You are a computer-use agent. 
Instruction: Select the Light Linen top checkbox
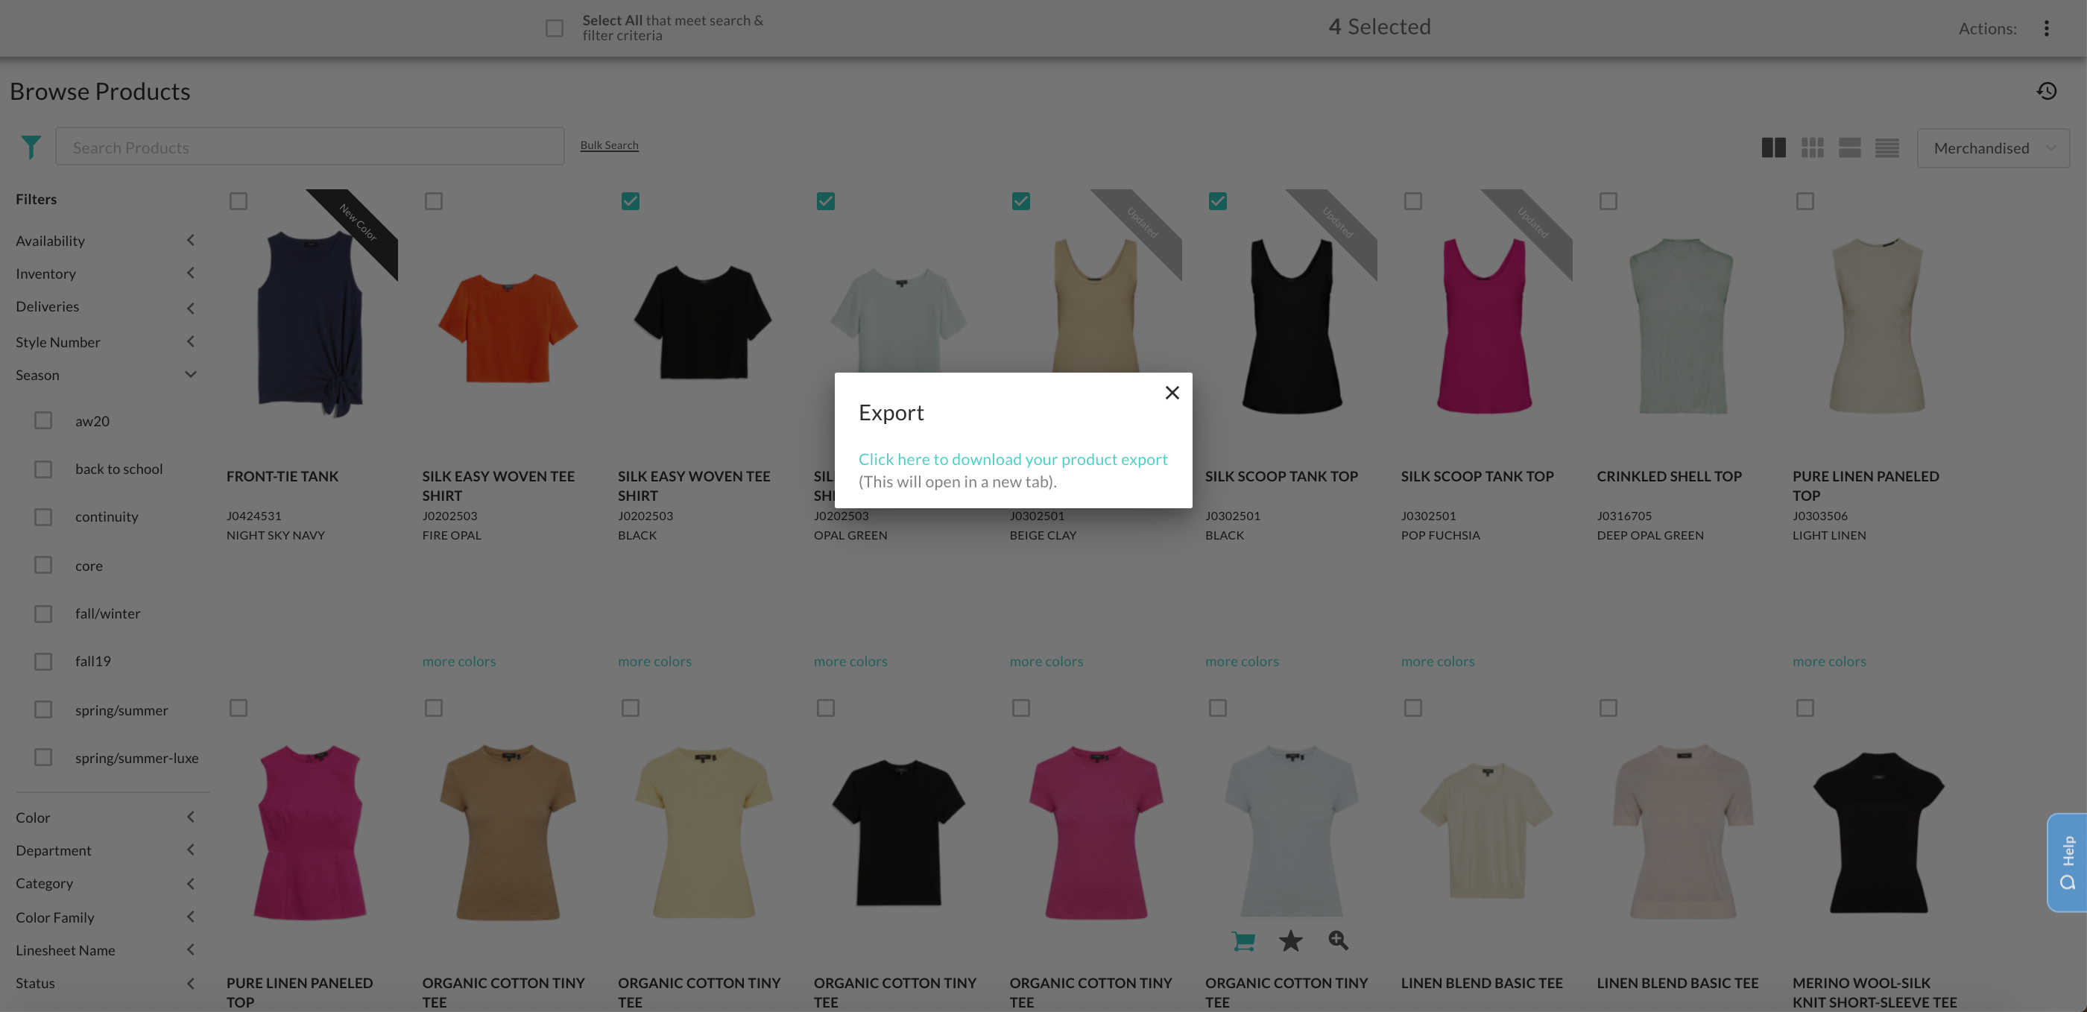[1805, 201]
